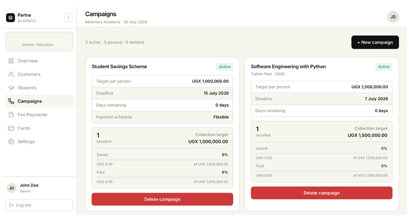The image size is (409, 222).
Task: Click the John Doe name in sidebar
Action: click(x=29, y=185)
